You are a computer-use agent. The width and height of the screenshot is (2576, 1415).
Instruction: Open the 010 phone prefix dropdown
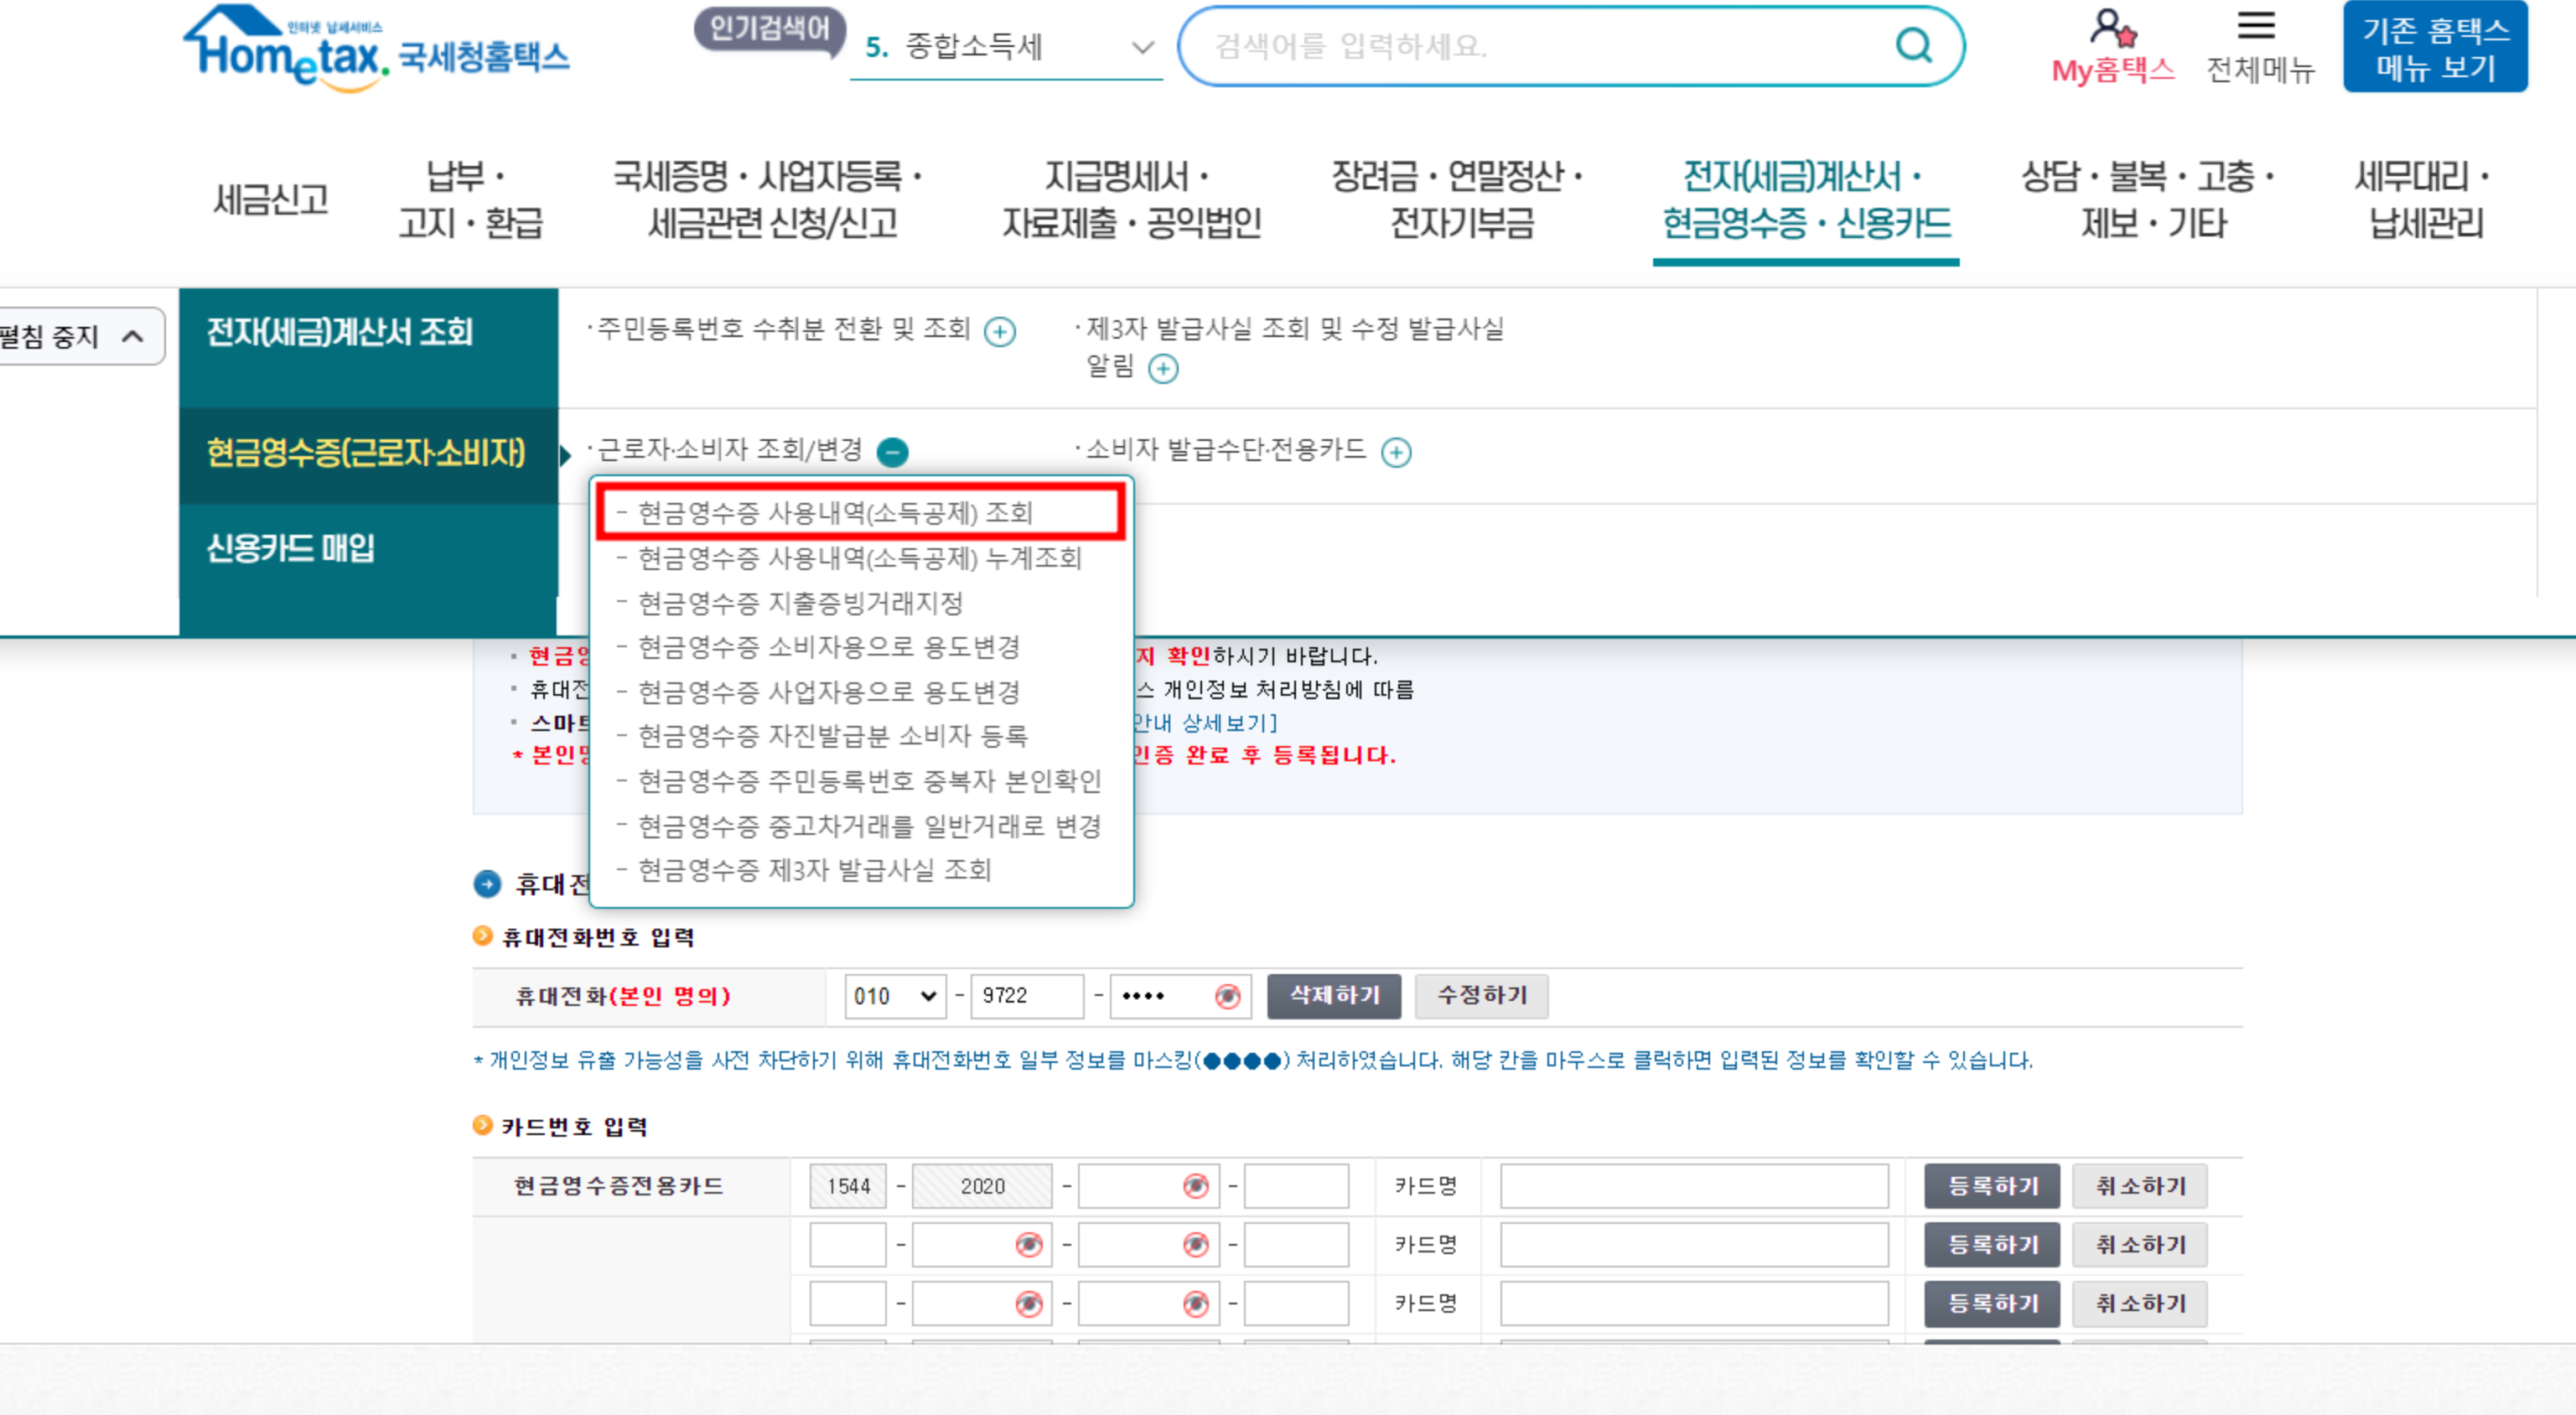click(x=894, y=996)
